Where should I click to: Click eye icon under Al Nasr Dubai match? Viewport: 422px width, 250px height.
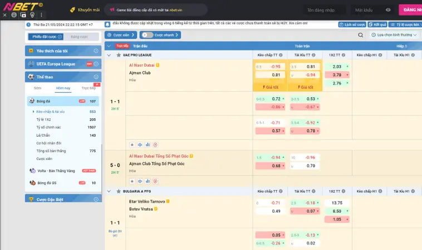click(140, 144)
